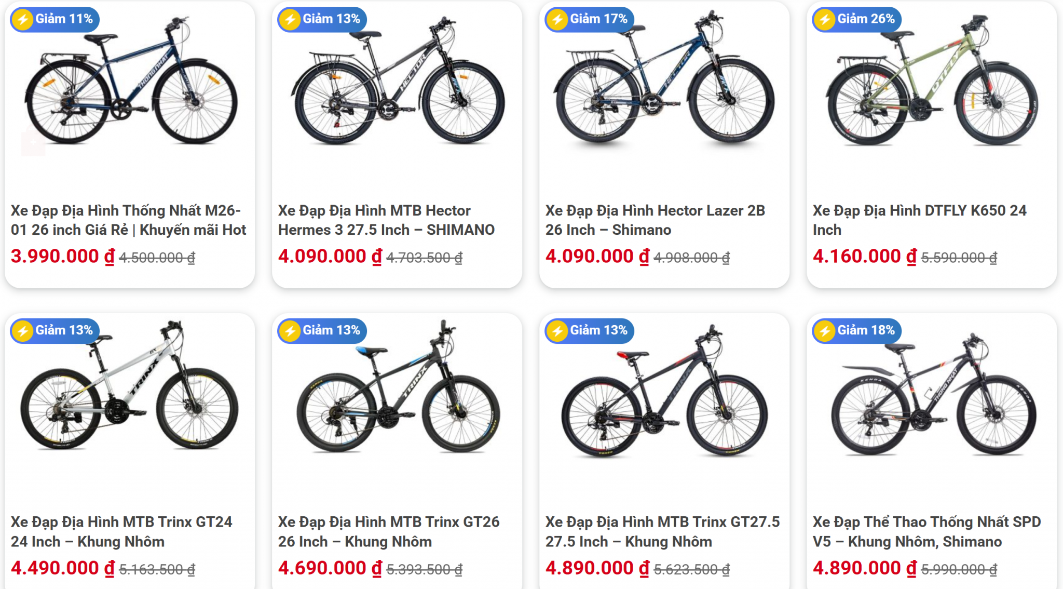The width and height of the screenshot is (1063, 589).
Task: Click the 3.990.000 đ sale price
Action: point(63,257)
